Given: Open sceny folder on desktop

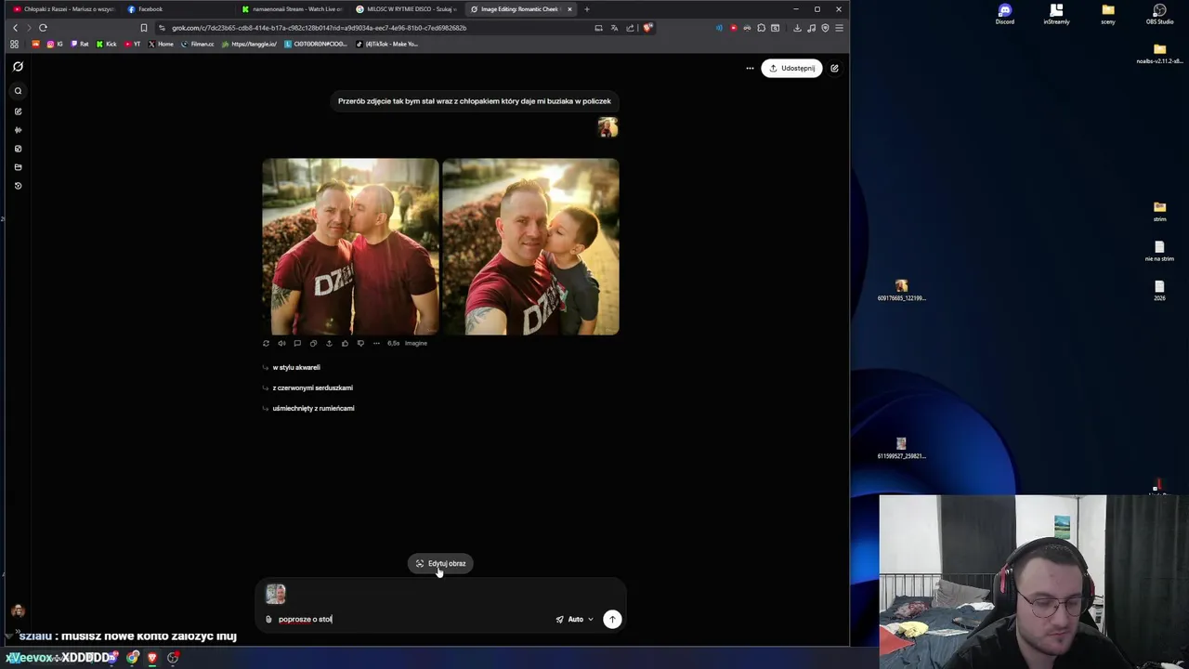Looking at the screenshot, I should [1108, 14].
